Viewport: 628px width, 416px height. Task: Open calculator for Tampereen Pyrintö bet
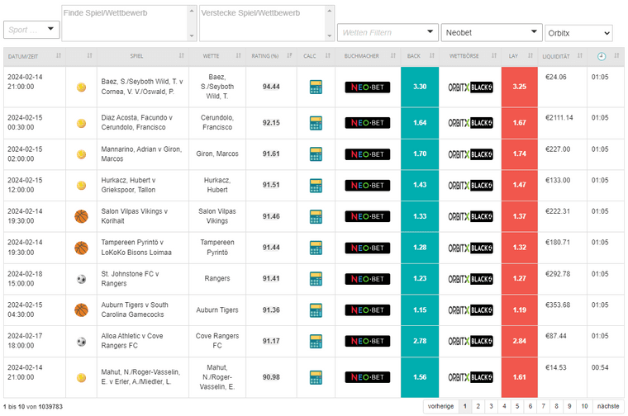(x=316, y=248)
